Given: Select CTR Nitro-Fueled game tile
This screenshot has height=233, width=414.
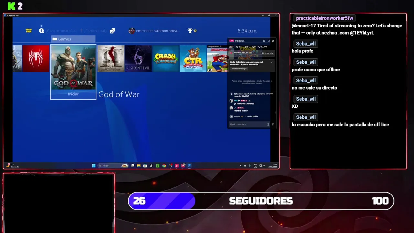Looking at the screenshot, I should coord(193,58).
